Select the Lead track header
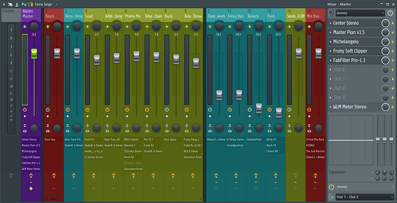This screenshot has height=203, width=397. tap(94, 15)
